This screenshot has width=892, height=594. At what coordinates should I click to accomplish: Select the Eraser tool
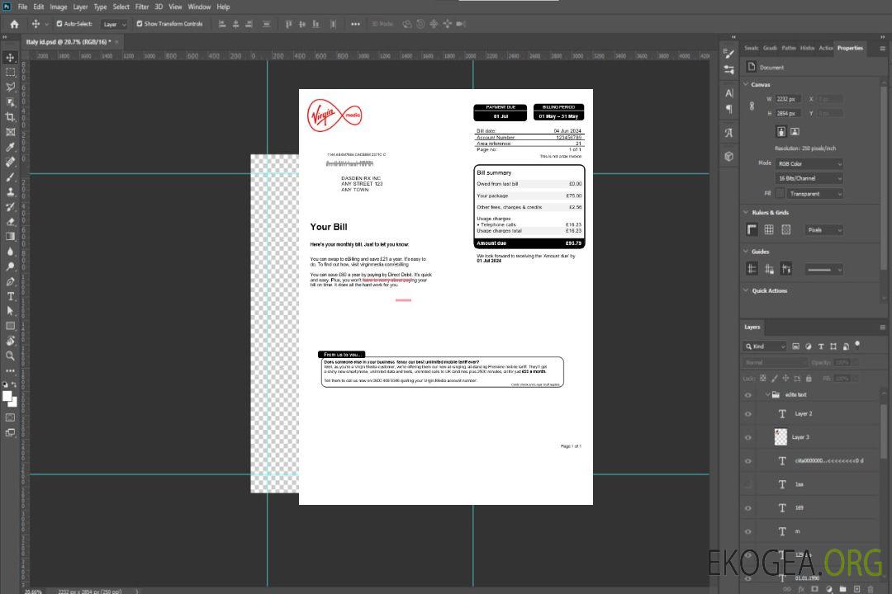pyautogui.click(x=10, y=222)
